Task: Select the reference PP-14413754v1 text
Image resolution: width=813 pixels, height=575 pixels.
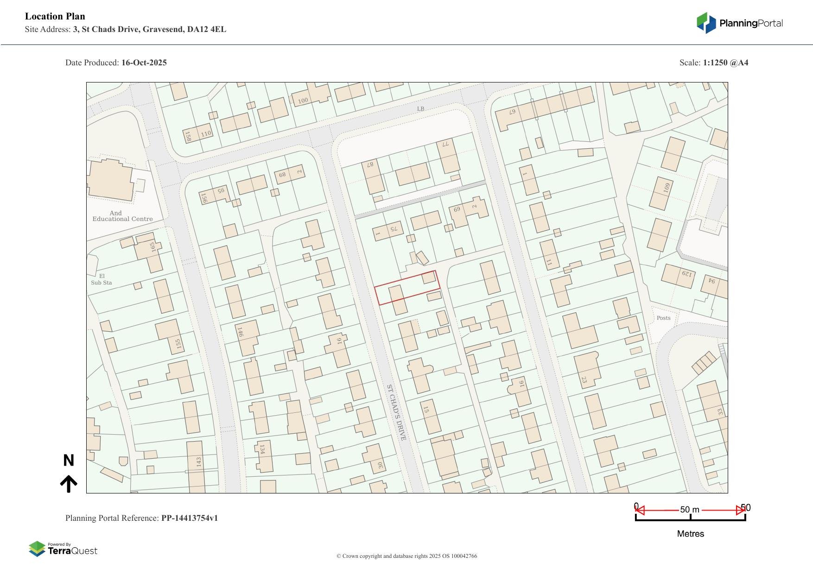Action: point(189,518)
